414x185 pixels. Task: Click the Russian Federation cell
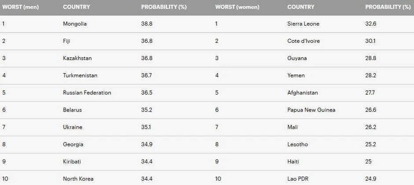[87, 93]
